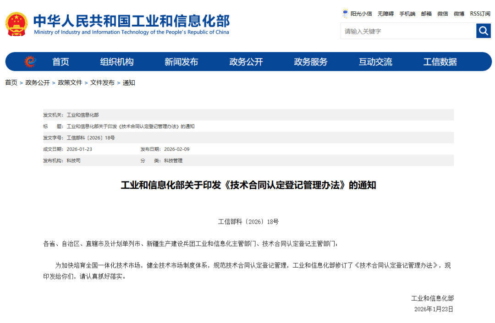Image resolution: width=495 pixels, height=323 pixels.
Task: Enable 无障碍 accessibility mode link
Action: click(385, 14)
